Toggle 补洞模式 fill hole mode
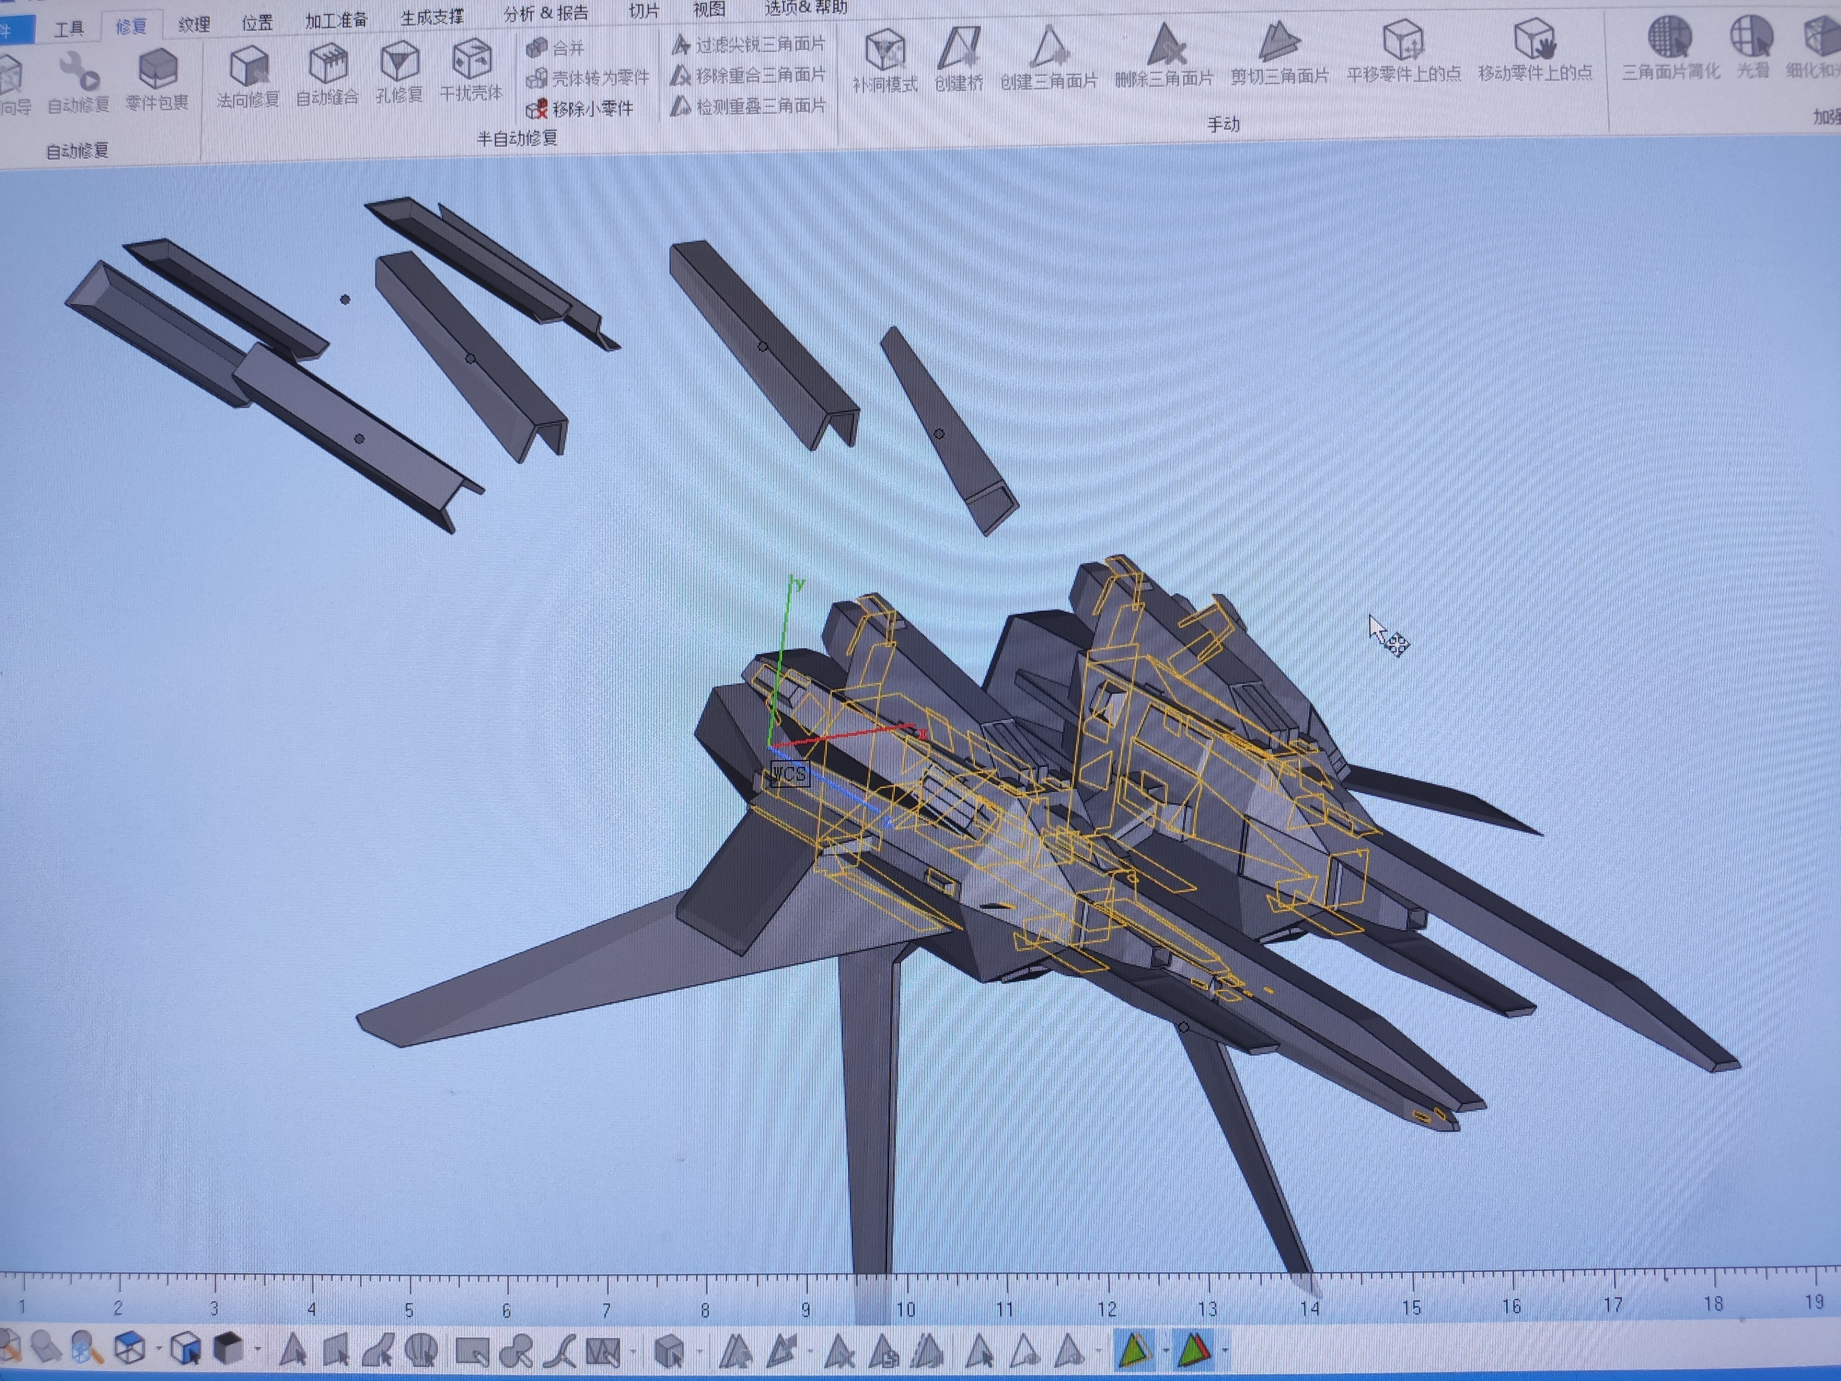 click(885, 60)
